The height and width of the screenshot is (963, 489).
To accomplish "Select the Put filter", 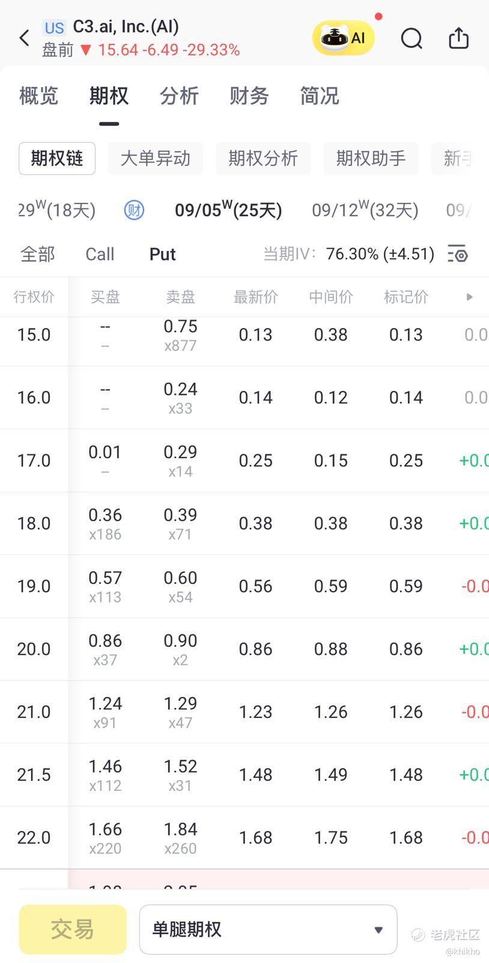I will [162, 254].
